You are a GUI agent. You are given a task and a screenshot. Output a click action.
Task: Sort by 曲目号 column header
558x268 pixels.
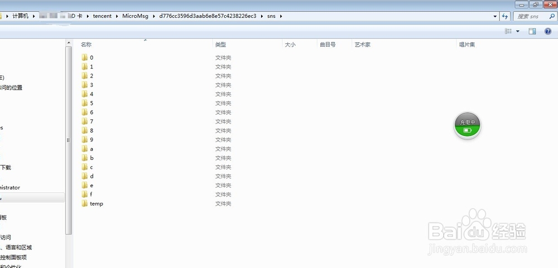[x=328, y=45]
